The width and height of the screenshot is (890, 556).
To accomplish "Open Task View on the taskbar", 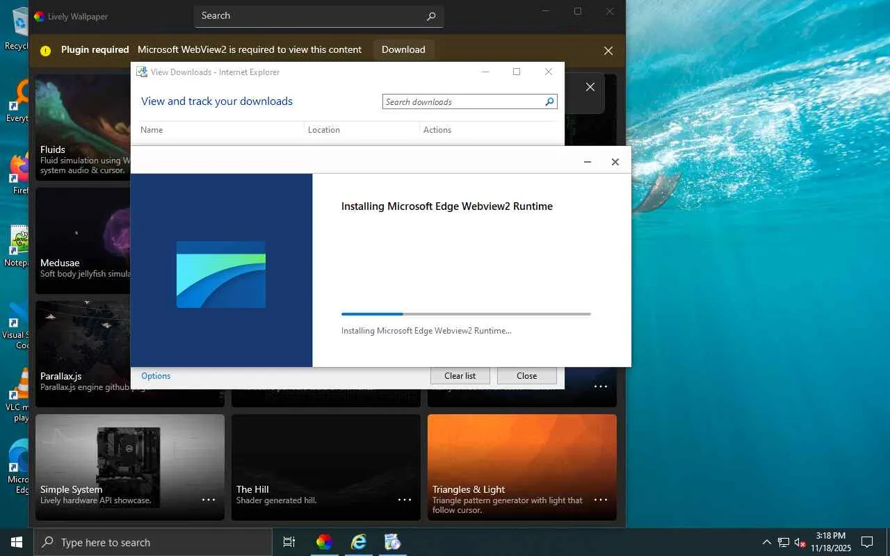I will pos(289,542).
